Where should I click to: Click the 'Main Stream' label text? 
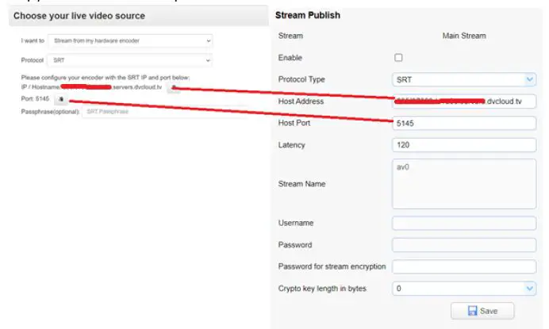[463, 36]
